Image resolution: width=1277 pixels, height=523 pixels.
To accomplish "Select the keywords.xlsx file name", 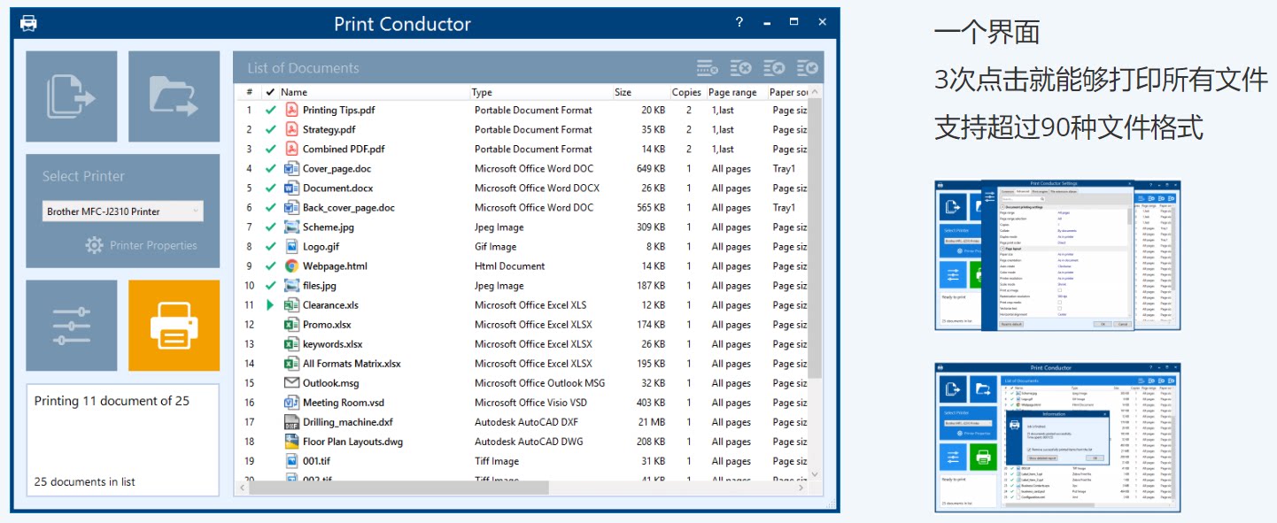I will (332, 343).
